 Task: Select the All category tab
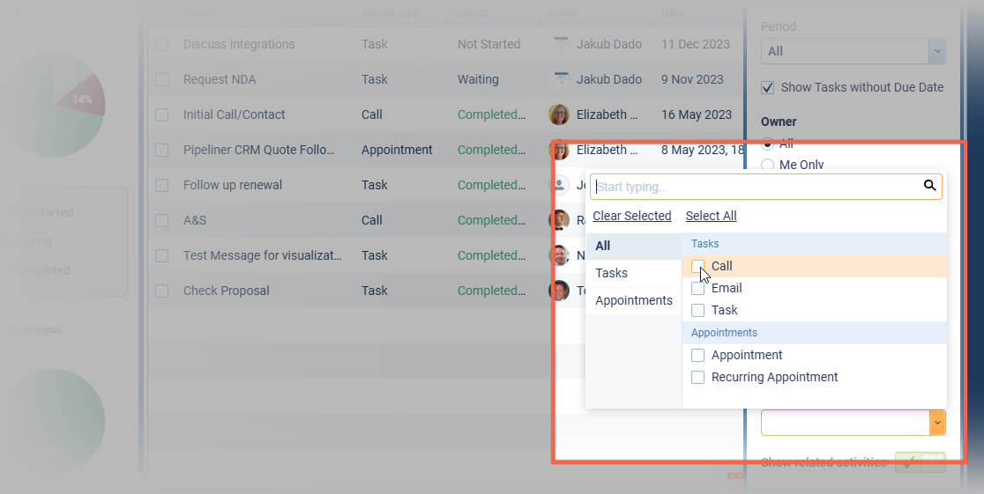634,246
